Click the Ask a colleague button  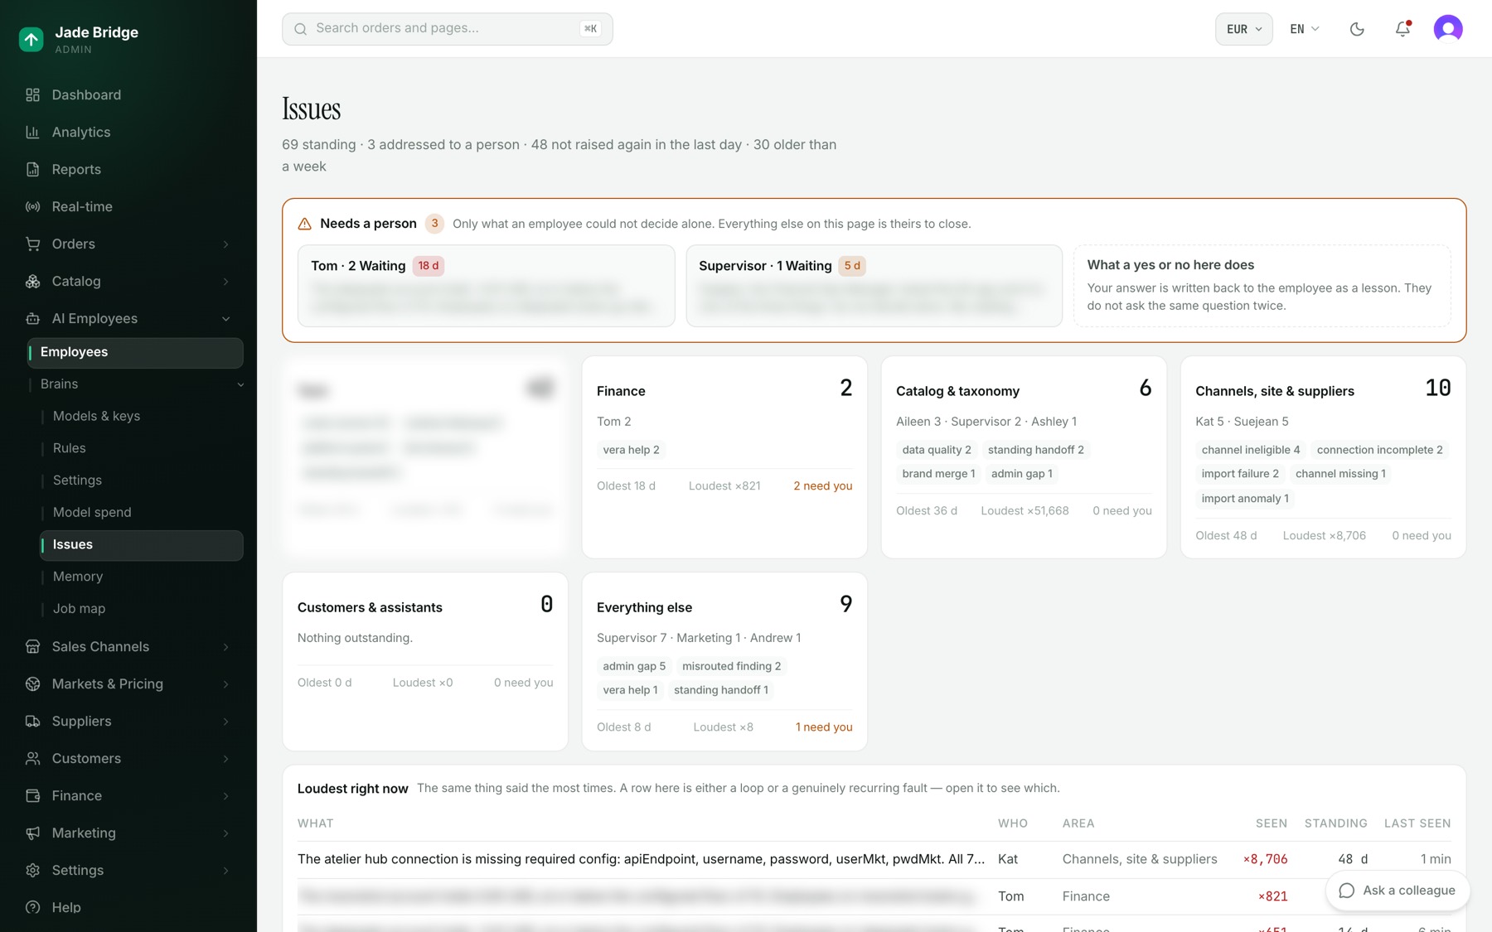[1398, 891]
